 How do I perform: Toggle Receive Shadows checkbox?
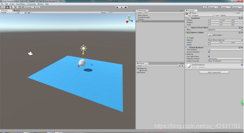tap(209, 52)
